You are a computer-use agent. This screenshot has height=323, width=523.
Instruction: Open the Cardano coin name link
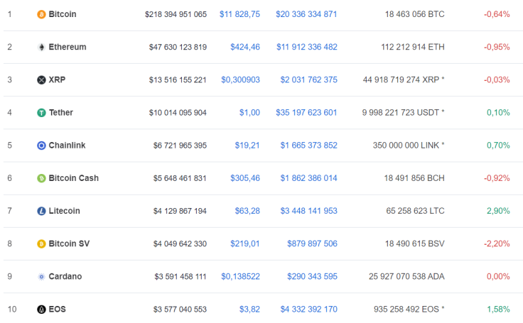pyautogui.click(x=65, y=277)
